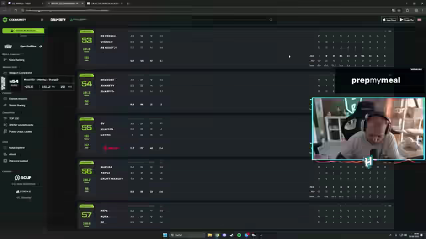Click player TRIPLE in team 56
426x239 pixels.
click(105, 173)
